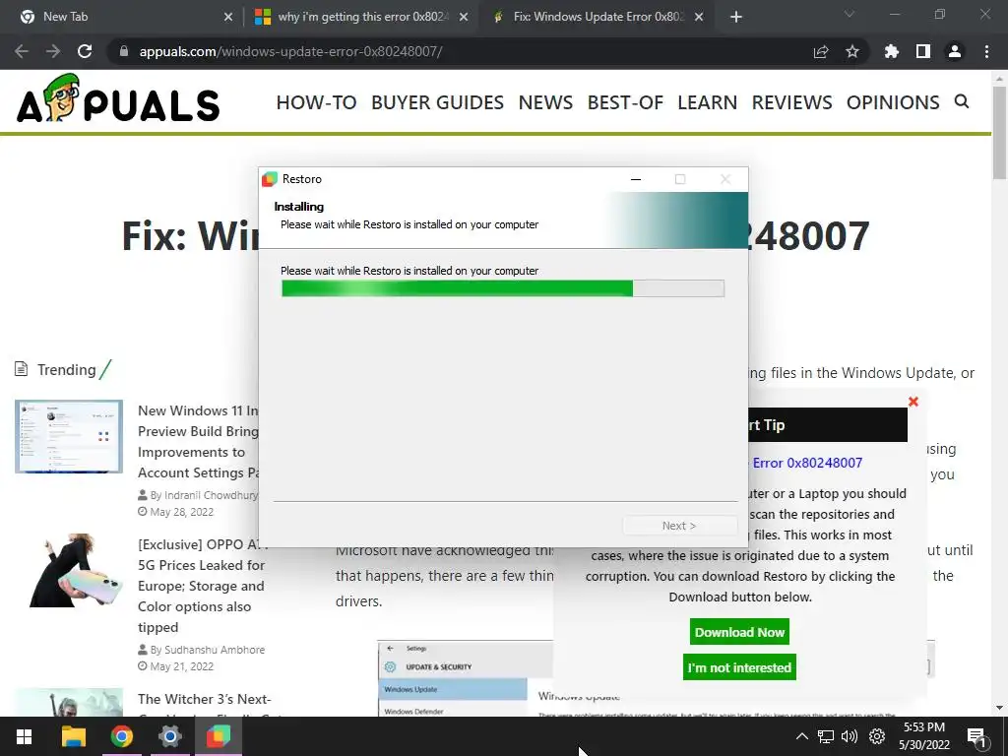Image resolution: width=1008 pixels, height=756 pixels.
Task: Click the gear icon in system tray
Action: [x=877, y=736]
